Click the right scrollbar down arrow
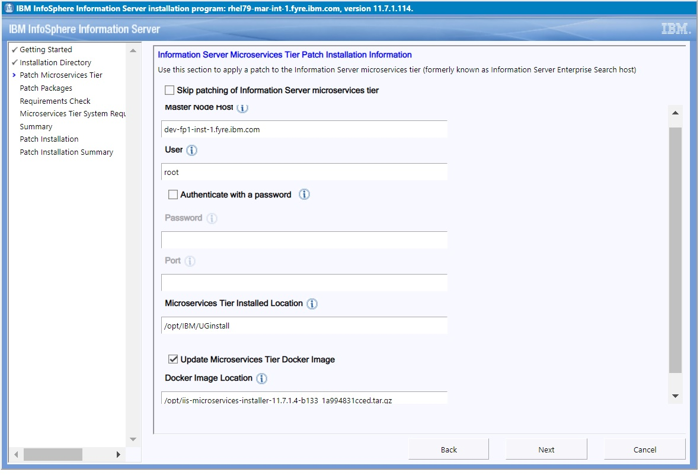This screenshot has width=700, height=475. (x=675, y=396)
